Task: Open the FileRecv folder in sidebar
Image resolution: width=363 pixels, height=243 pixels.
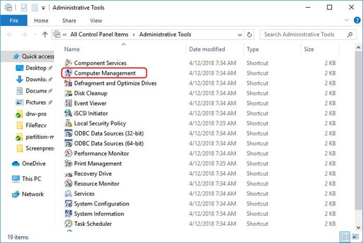Action: coord(31,125)
